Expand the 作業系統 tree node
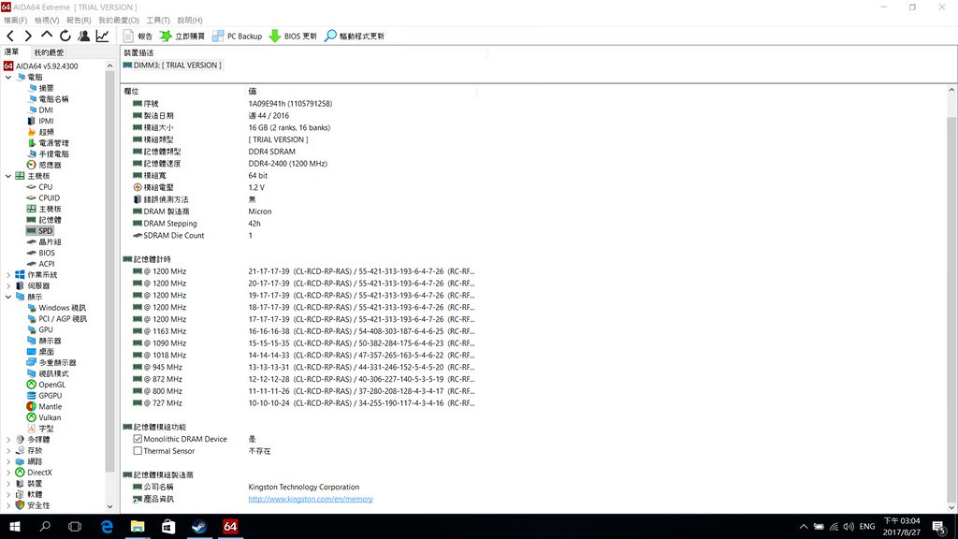Screen dimensions: 958x539 pos(8,275)
